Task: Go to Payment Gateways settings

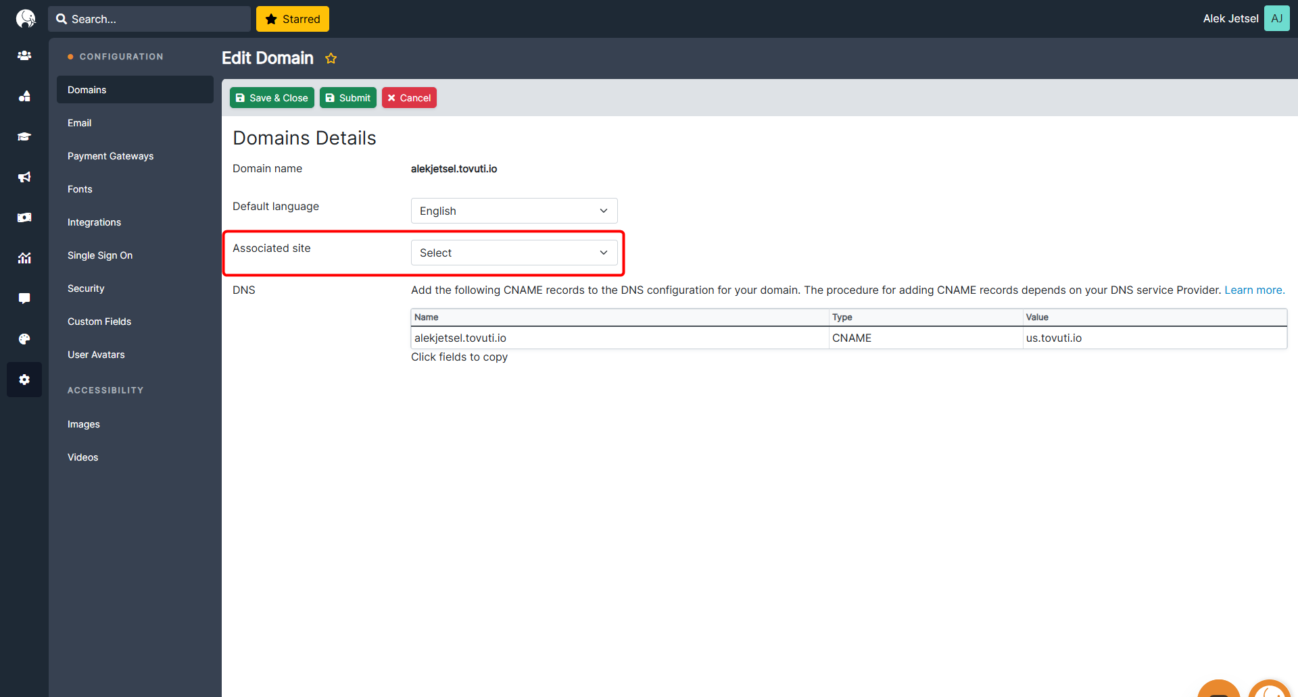Action: point(110,156)
